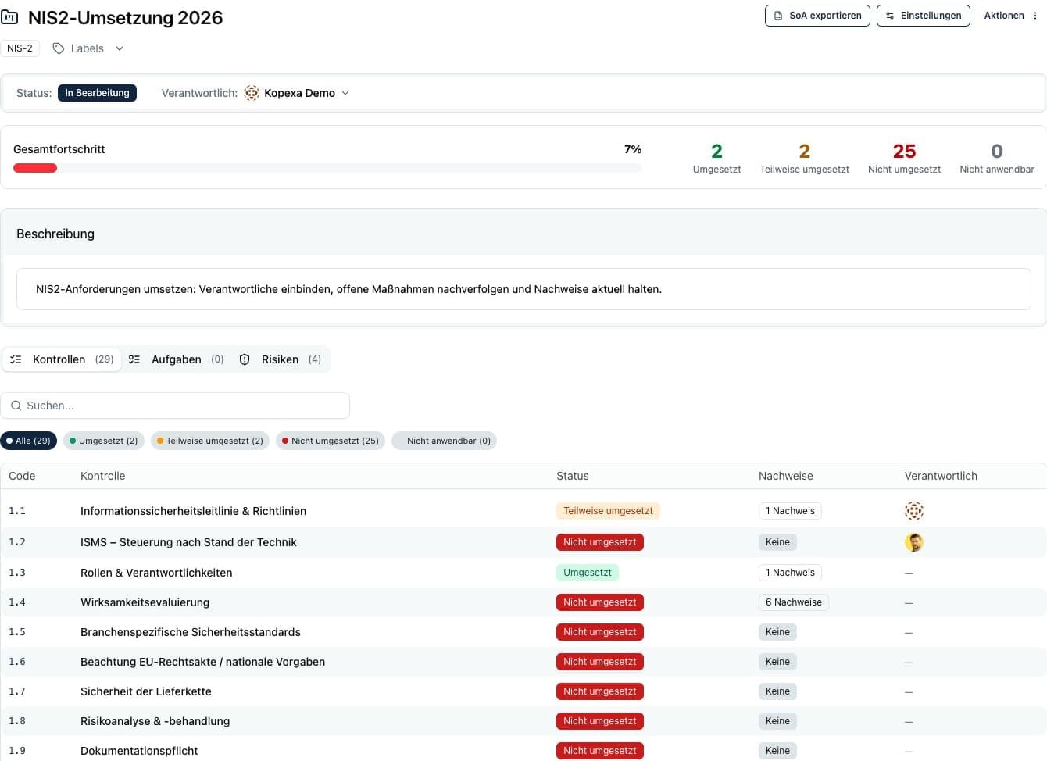Switch to the Risiken tab

pyautogui.click(x=281, y=359)
